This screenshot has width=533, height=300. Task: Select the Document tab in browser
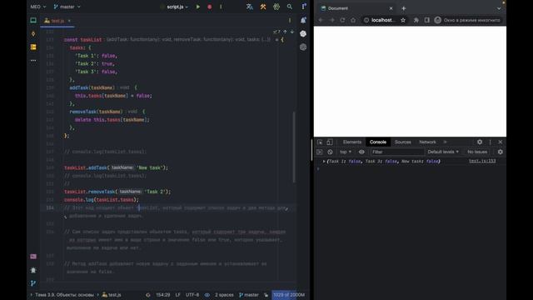click(356, 8)
